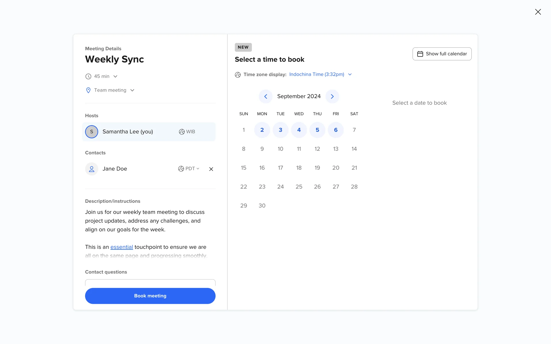This screenshot has height=344, width=551.
Task: Click the globe icon next to WIB
Action: click(x=182, y=132)
